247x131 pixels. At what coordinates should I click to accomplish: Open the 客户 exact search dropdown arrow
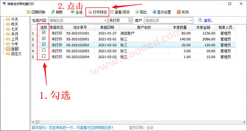coord(191,20)
